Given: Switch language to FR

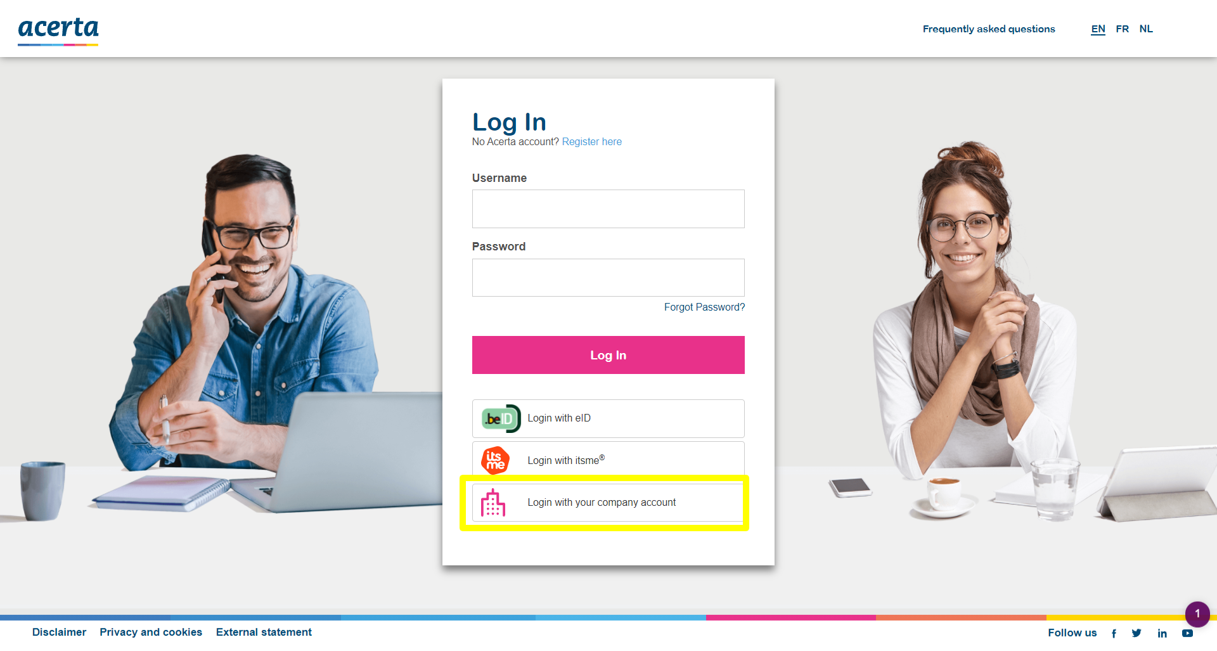Looking at the screenshot, I should pos(1122,29).
